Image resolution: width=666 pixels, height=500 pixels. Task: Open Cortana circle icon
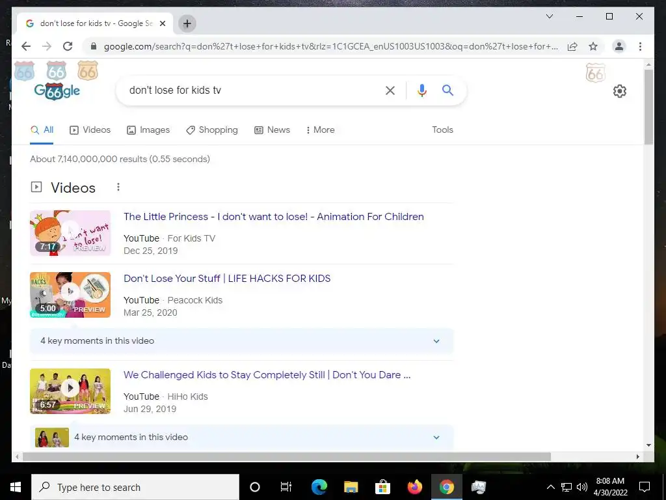[255, 487]
